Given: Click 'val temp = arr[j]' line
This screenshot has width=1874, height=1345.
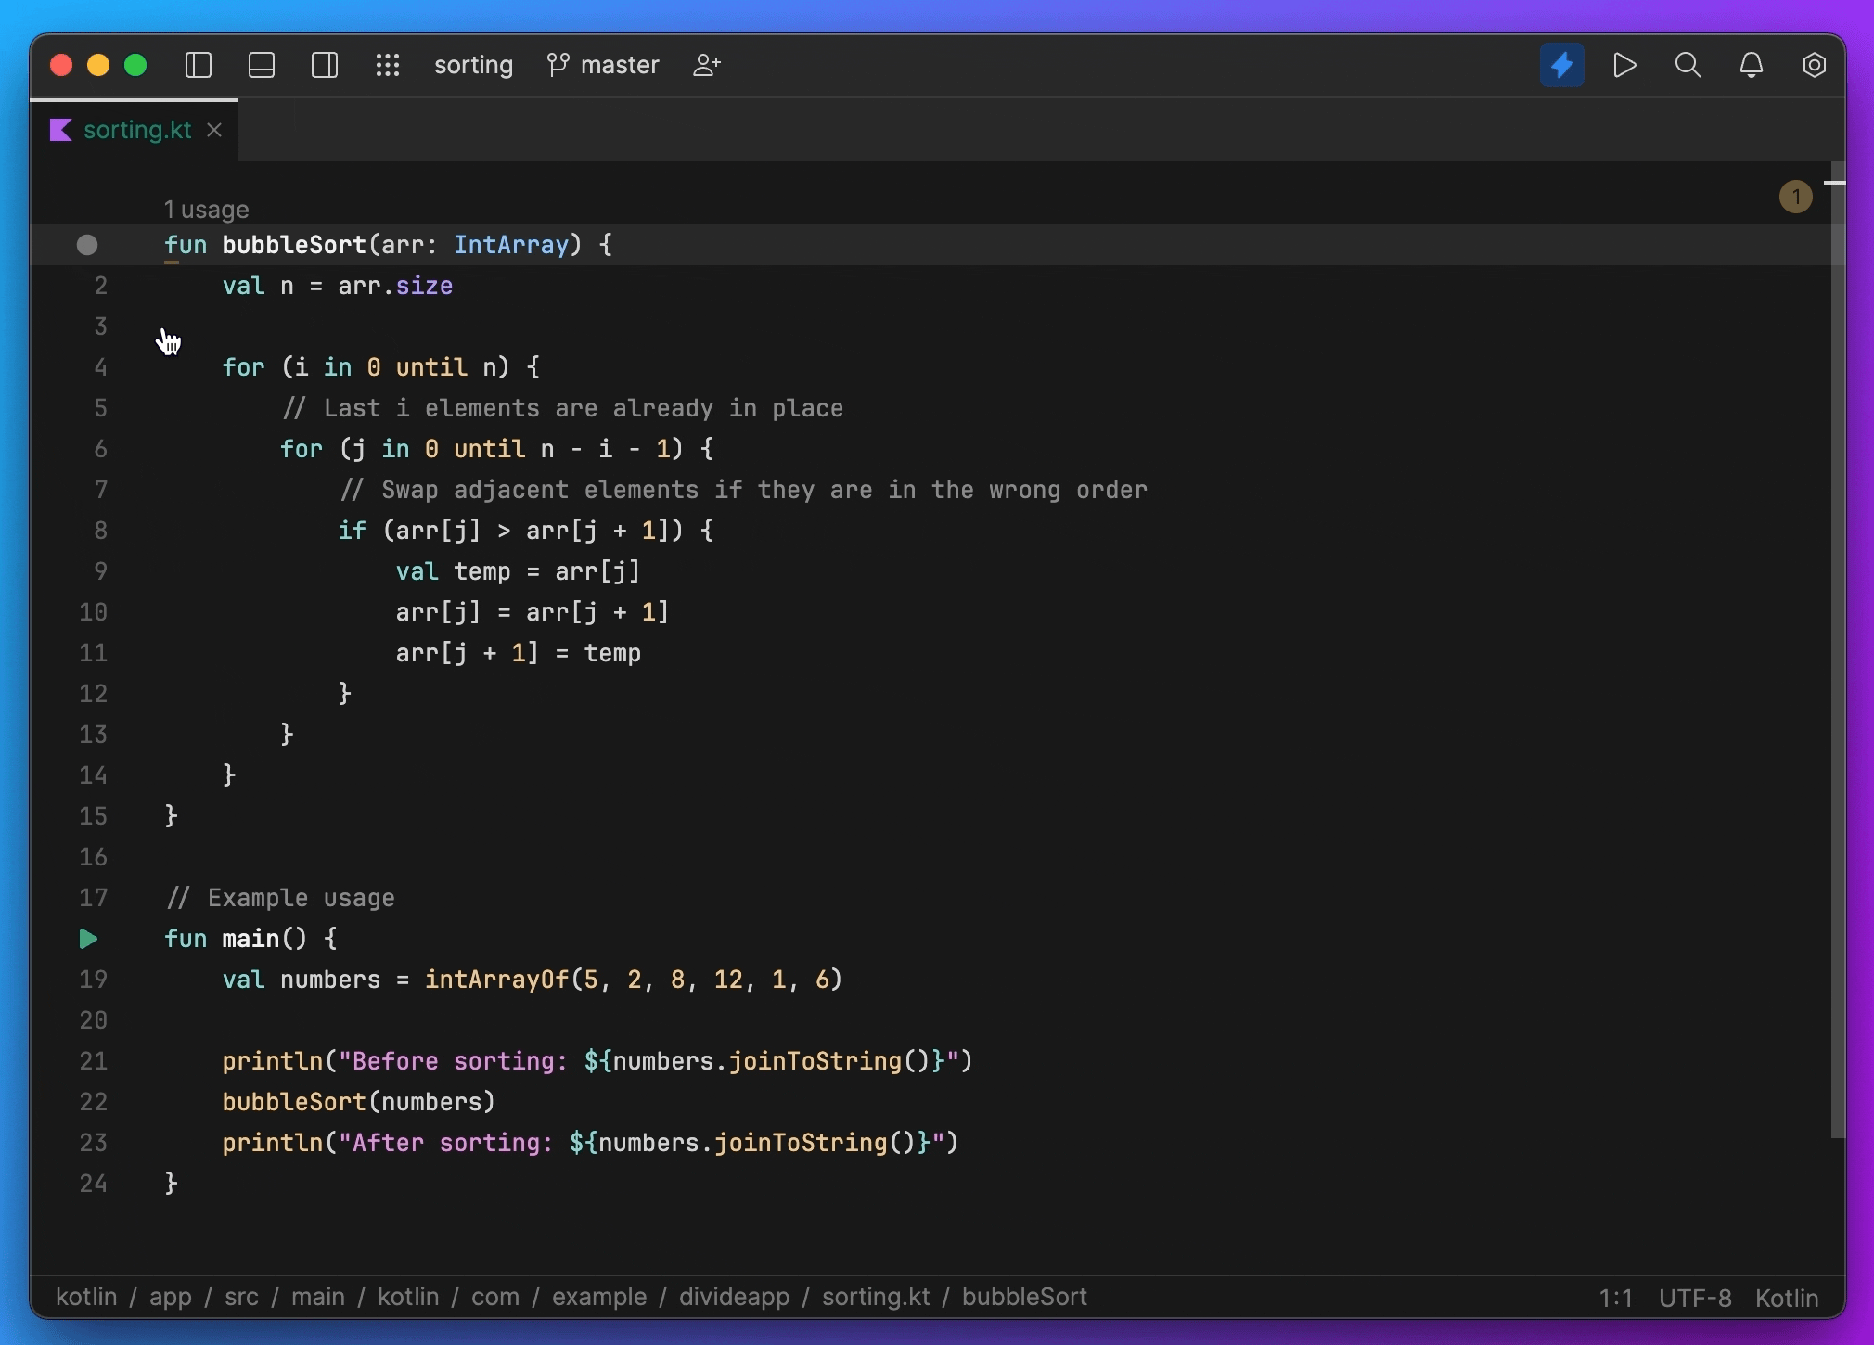Looking at the screenshot, I should (x=519, y=571).
